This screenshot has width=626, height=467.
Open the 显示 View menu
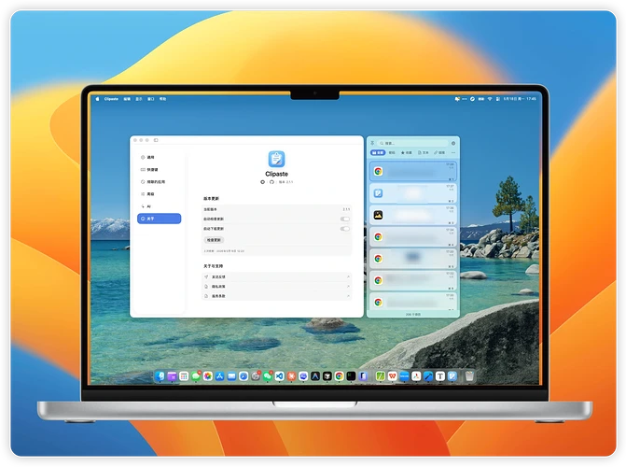[x=139, y=99]
